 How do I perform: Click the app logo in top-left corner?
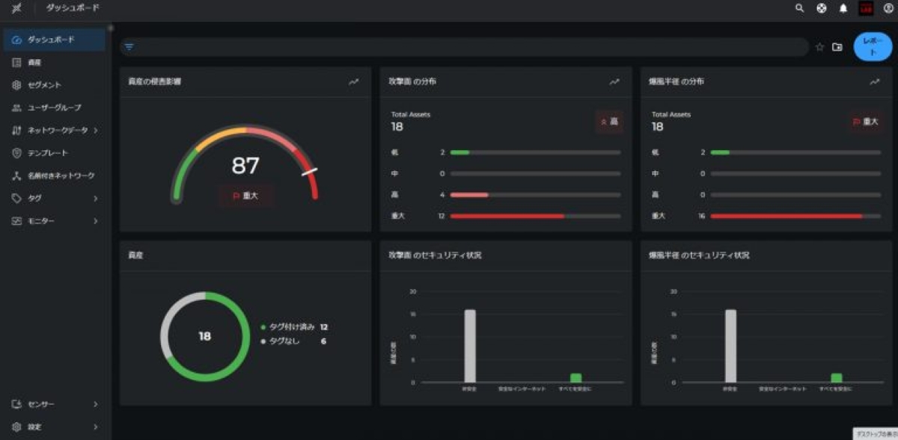pyautogui.click(x=16, y=7)
